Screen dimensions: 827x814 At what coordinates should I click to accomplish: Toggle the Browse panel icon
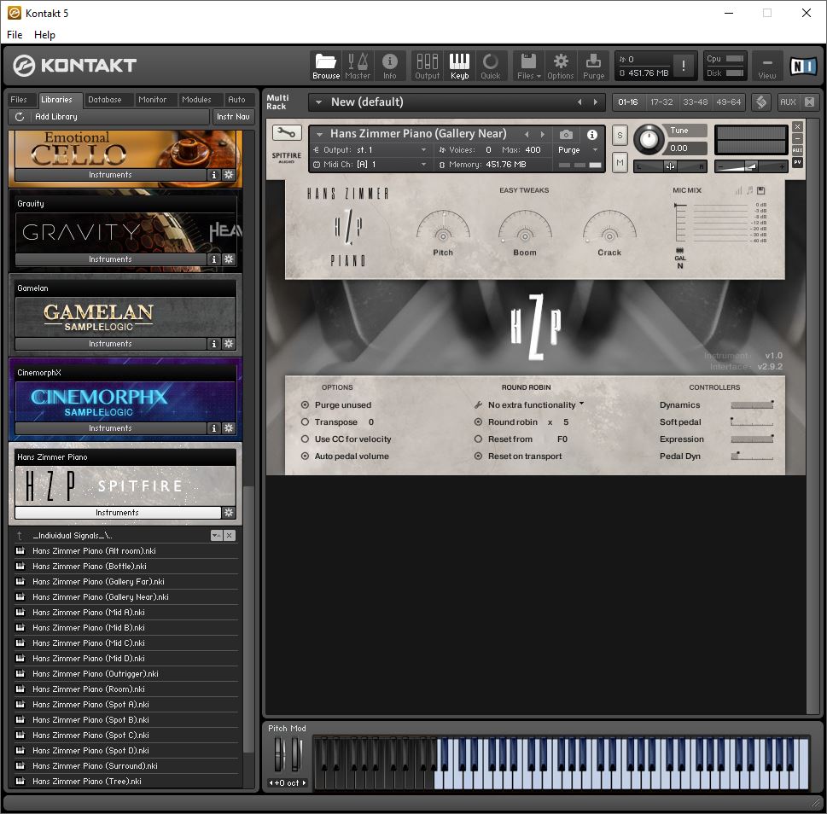(x=326, y=66)
